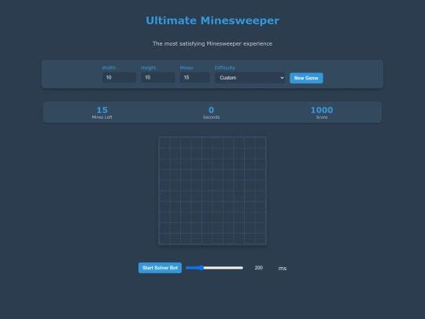Screen dimensions: 425x319
Task: Click the New Game button
Action: [306, 78]
